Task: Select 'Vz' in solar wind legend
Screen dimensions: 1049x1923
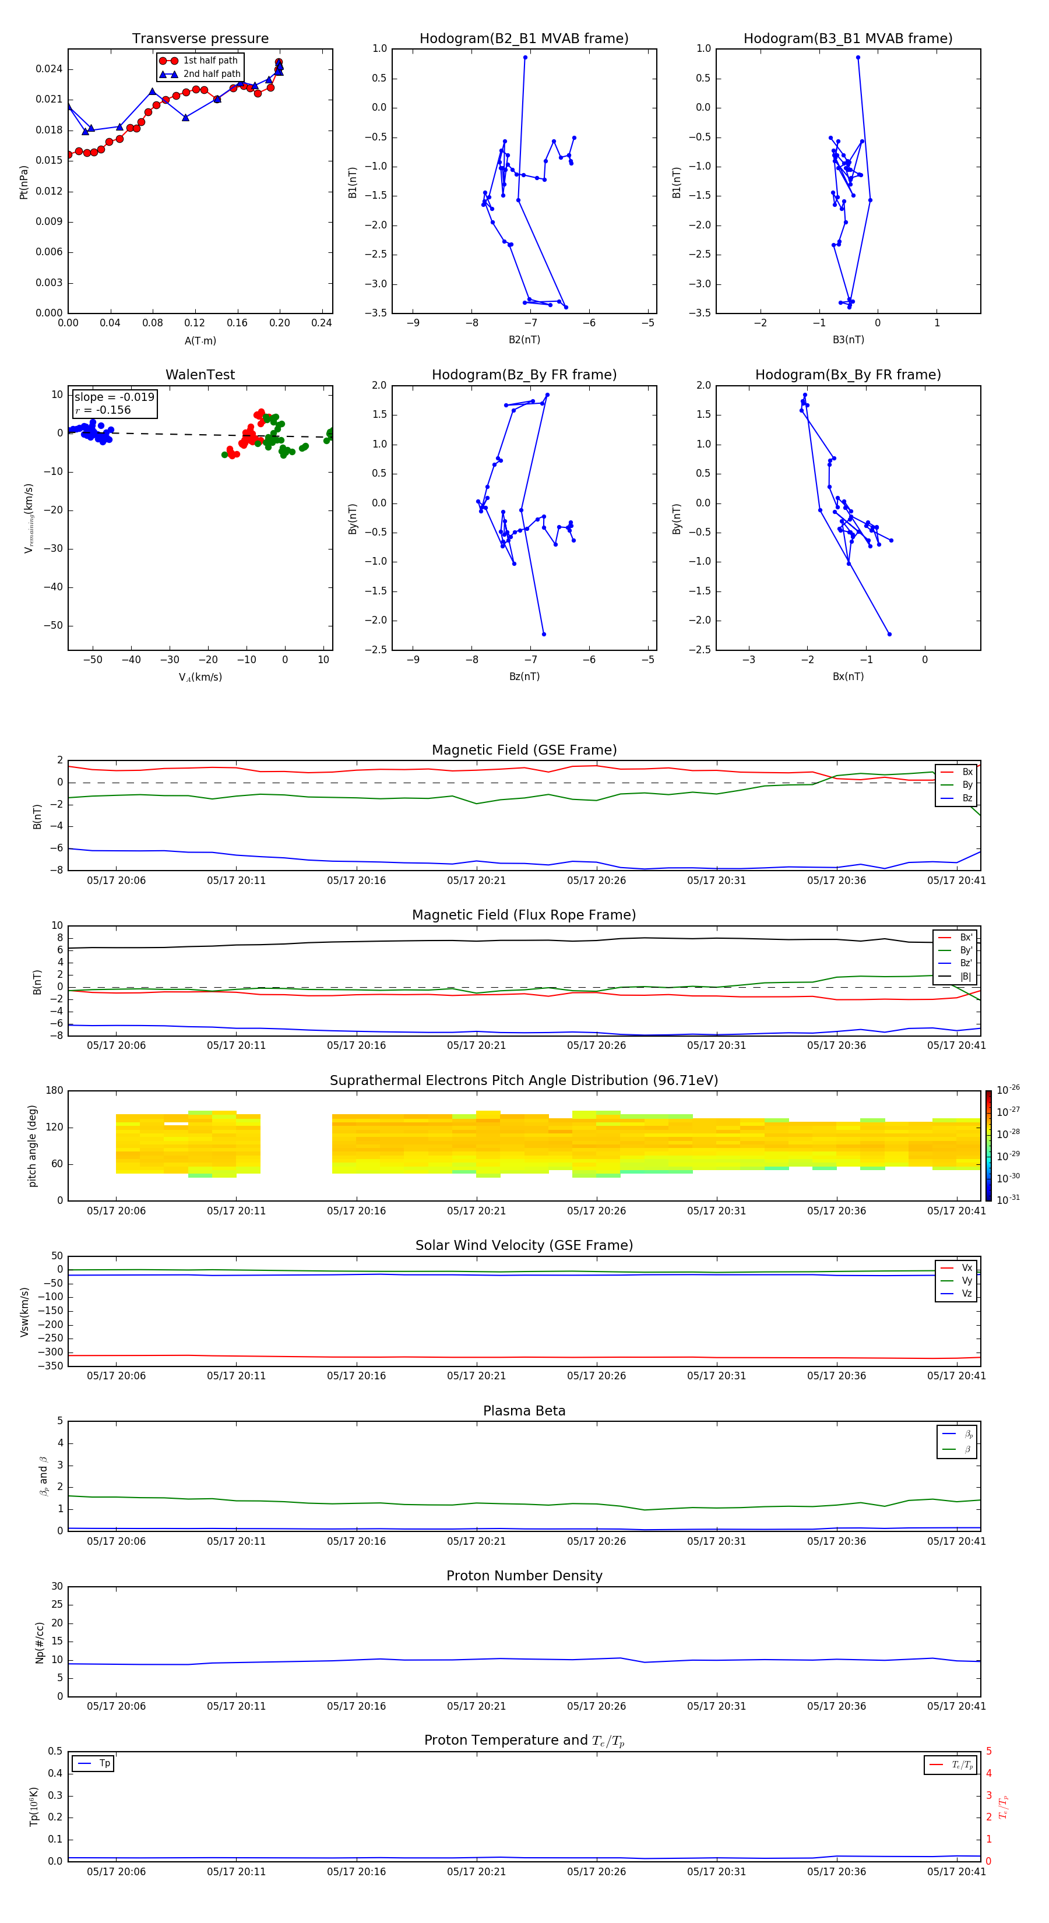Action: click(956, 1293)
